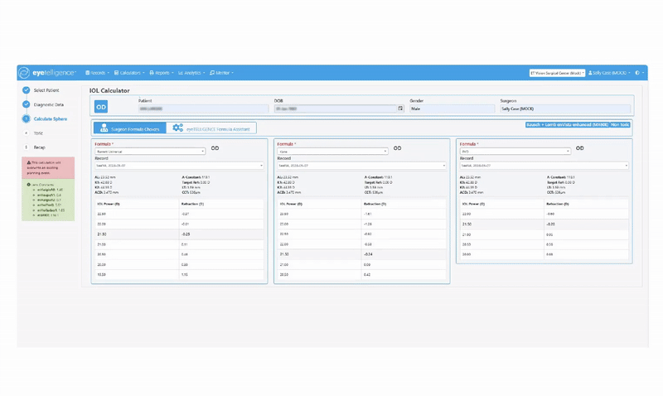Viewport: 663px width, 396px height.
Task: Go to the Diagnostic Data step
Action: pyautogui.click(x=48, y=104)
